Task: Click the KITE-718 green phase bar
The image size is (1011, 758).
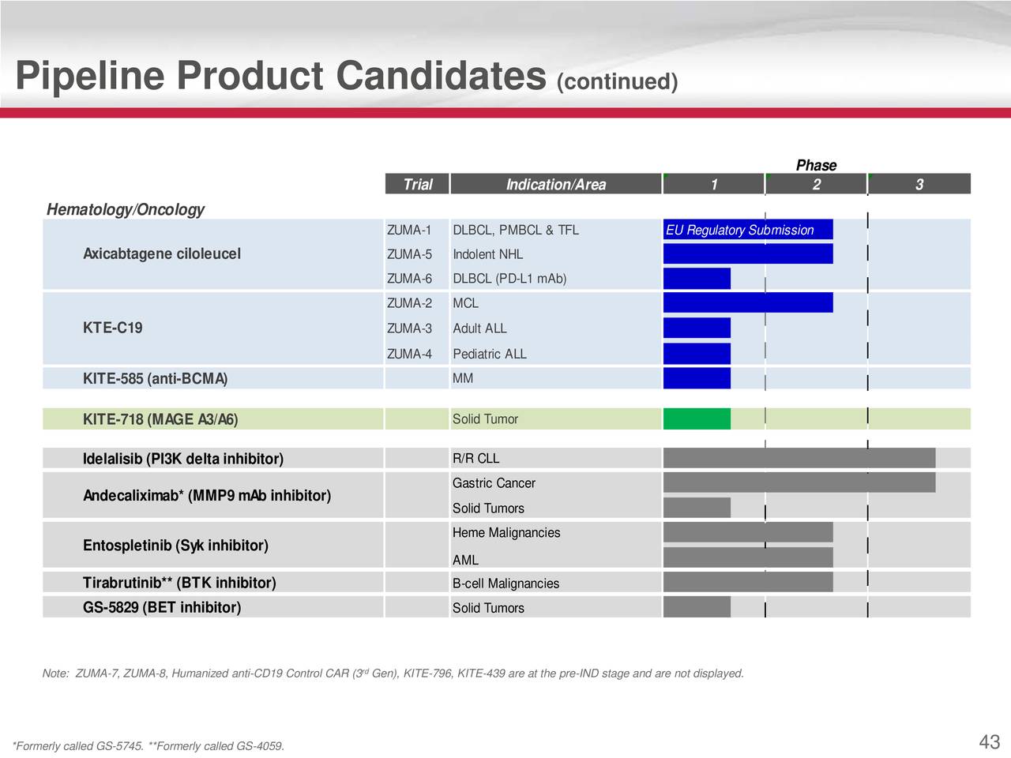Action: pyautogui.click(x=697, y=419)
